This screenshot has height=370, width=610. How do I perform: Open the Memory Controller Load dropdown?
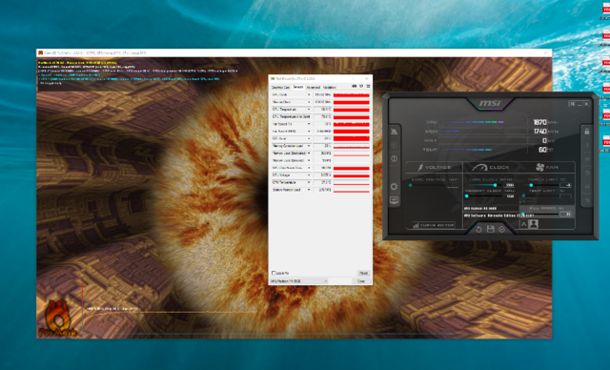click(x=309, y=146)
